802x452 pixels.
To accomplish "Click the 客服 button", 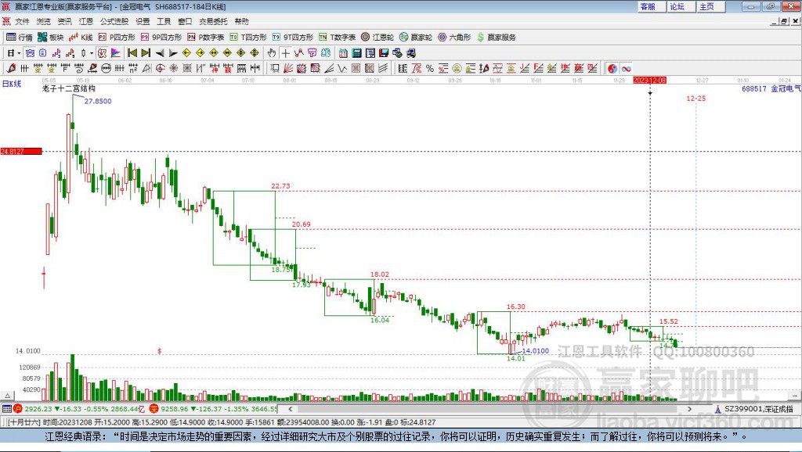I will coord(648,6).
